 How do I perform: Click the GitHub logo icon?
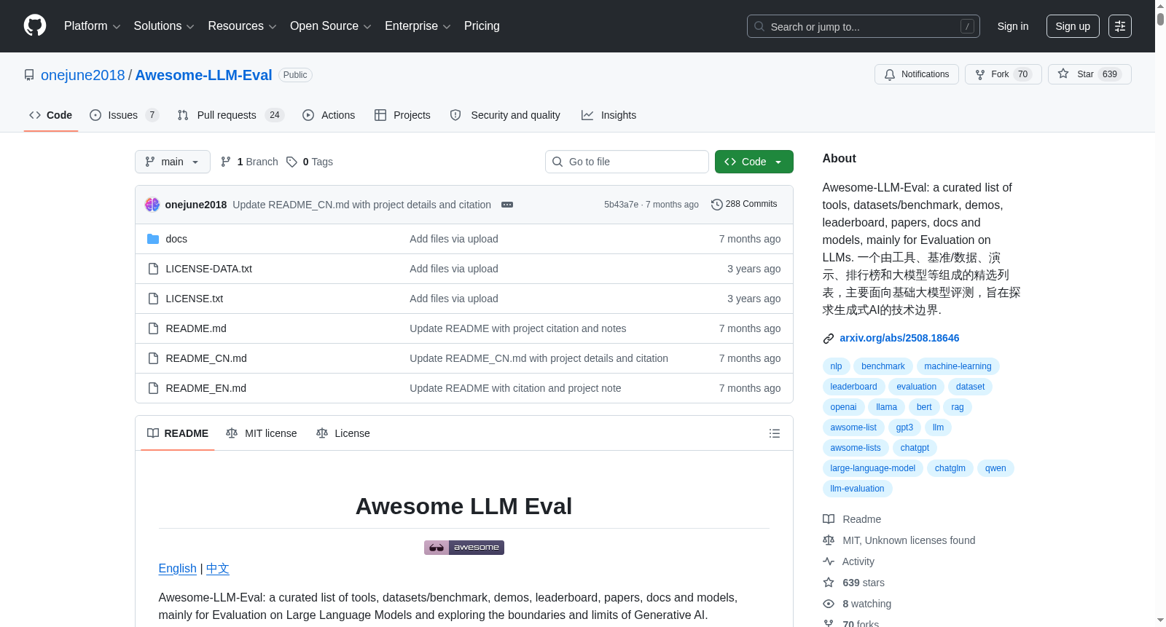(x=35, y=25)
